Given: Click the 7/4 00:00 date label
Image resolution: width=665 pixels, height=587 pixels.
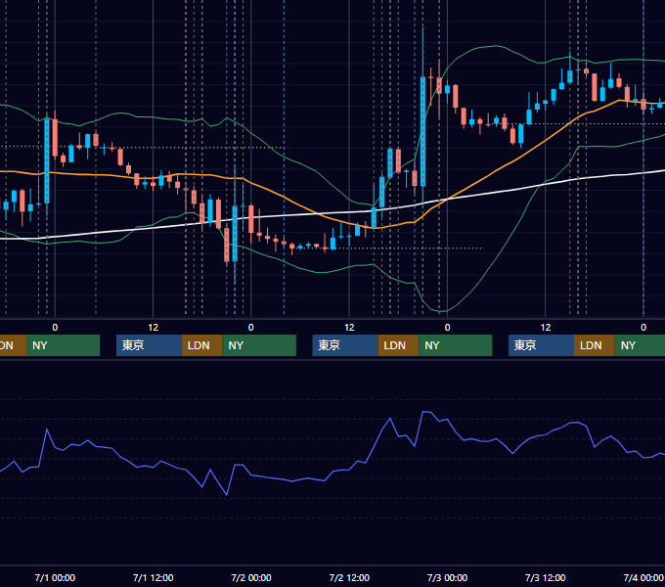Looking at the screenshot, I should [x=643, y=577].
